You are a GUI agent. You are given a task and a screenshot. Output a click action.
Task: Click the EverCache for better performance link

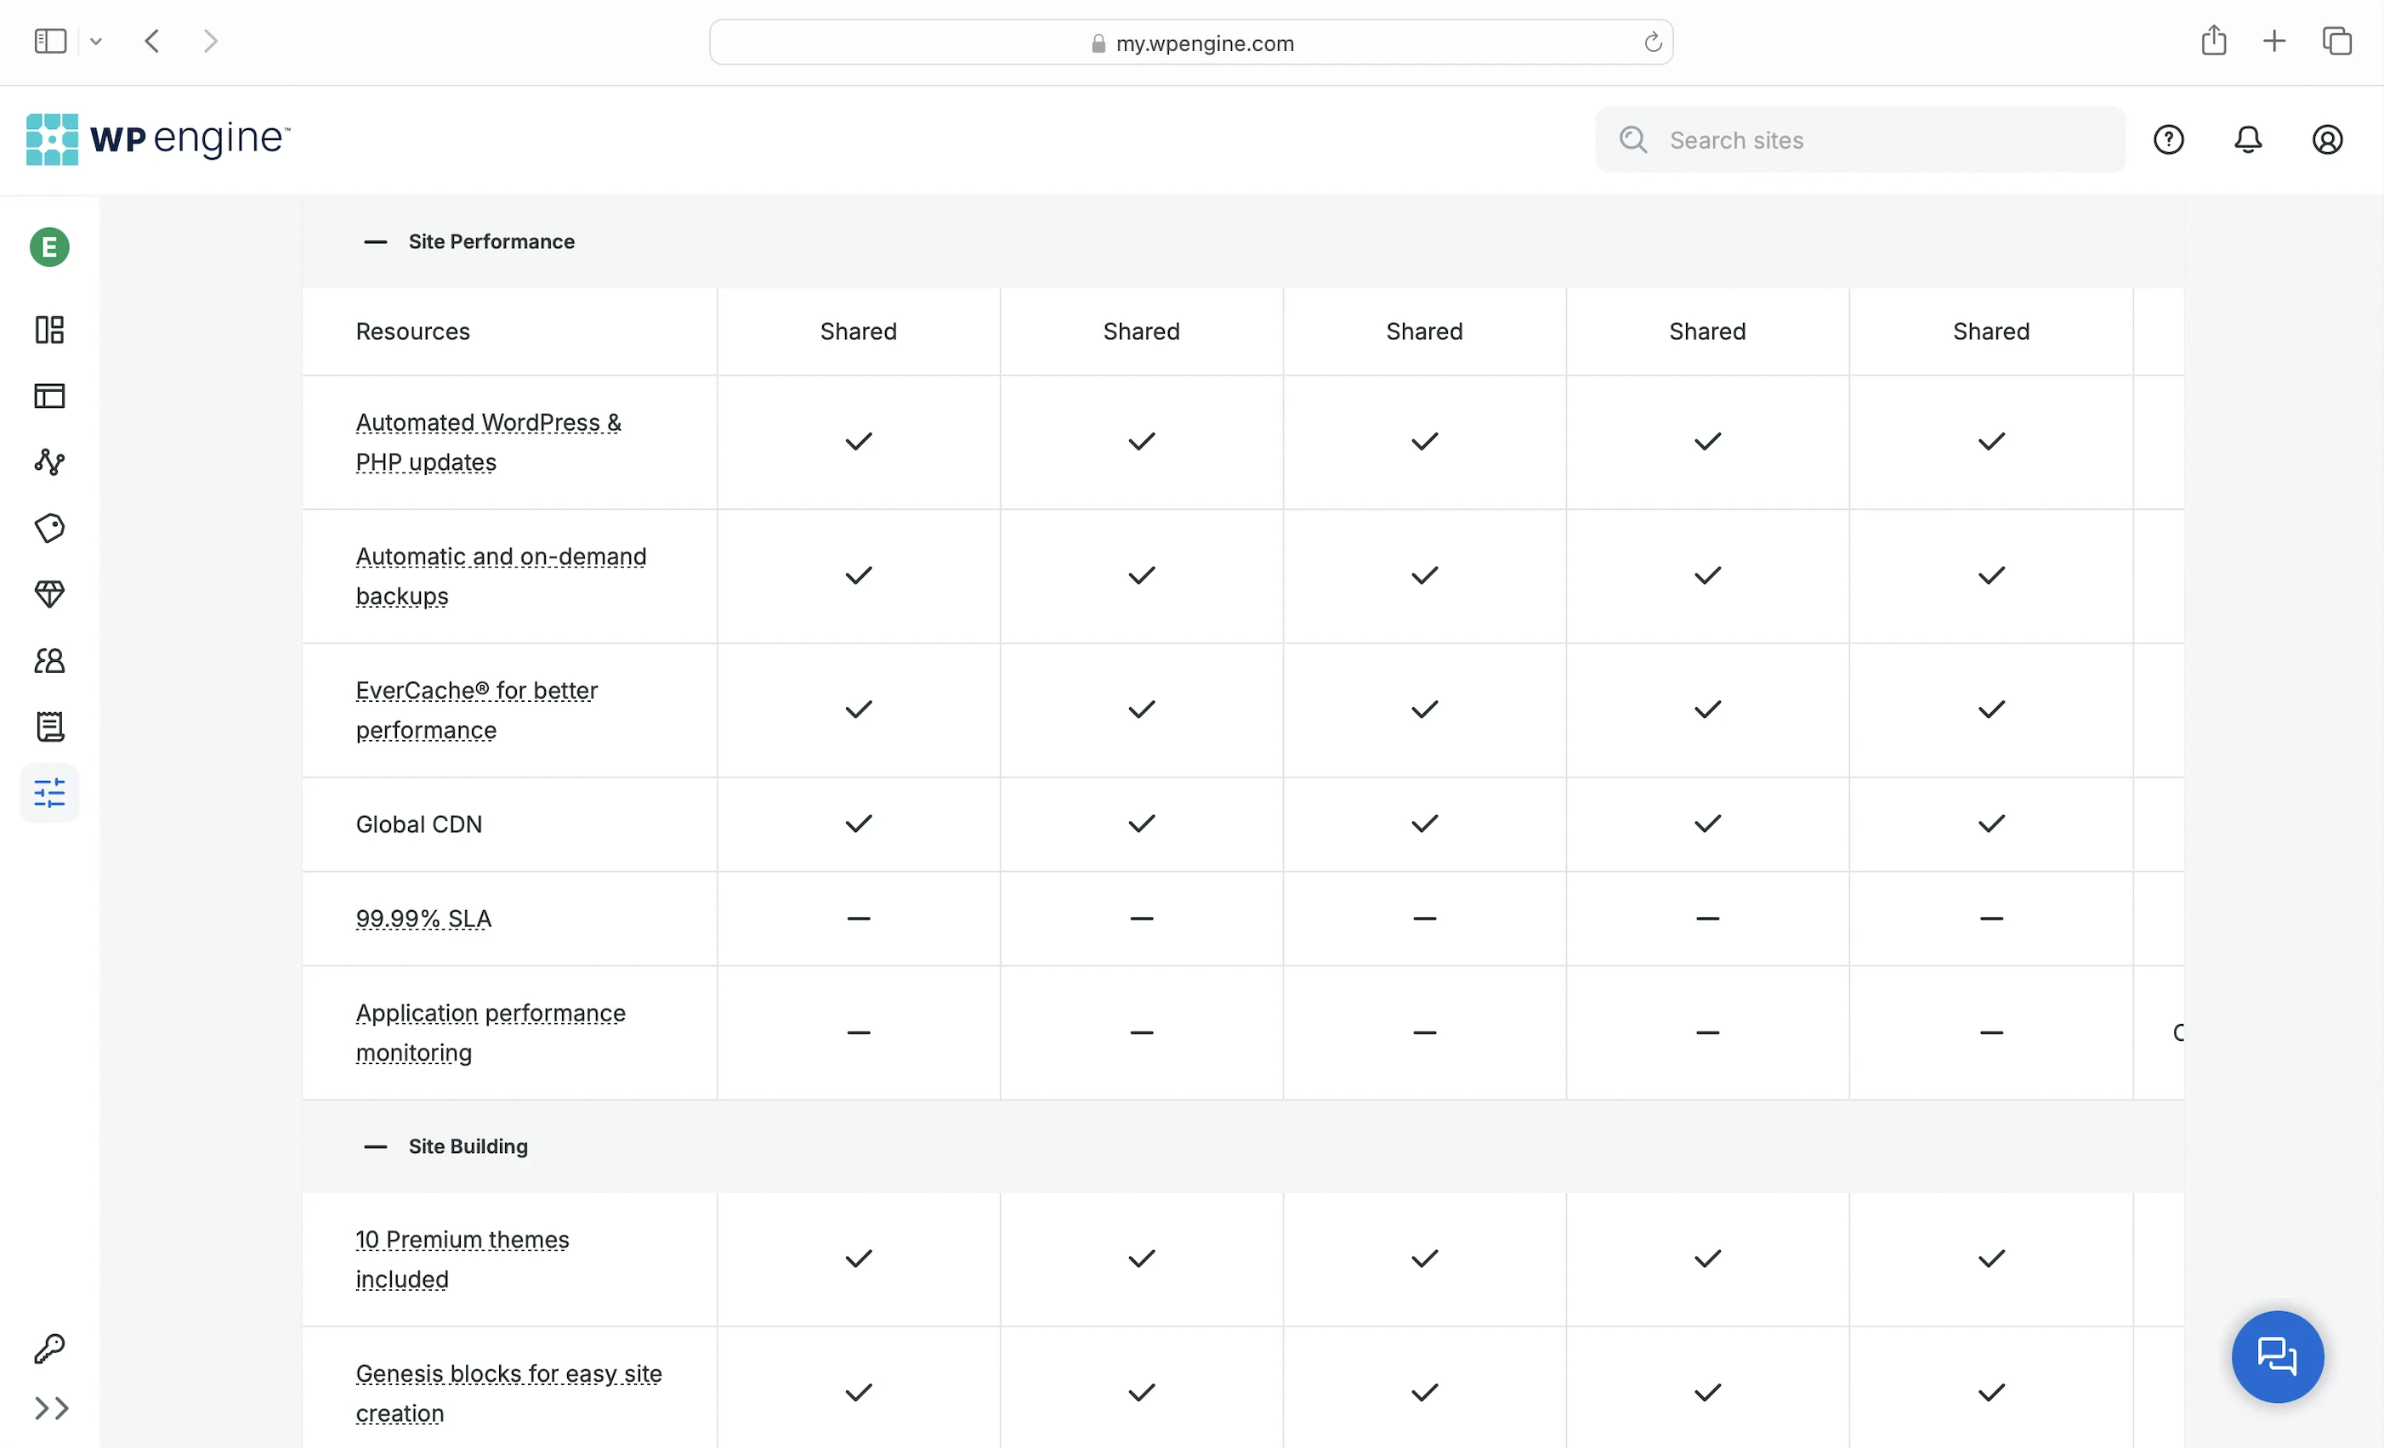[476, 710]
